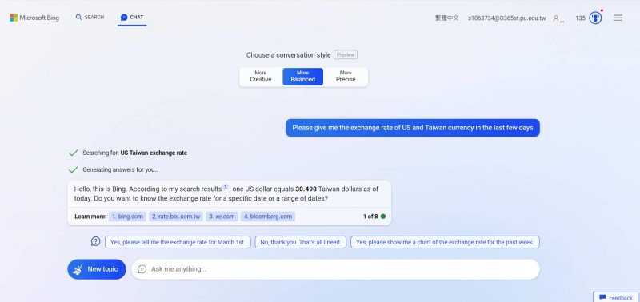This screenshot has height=302, width=640.
Task: Open account s1063734@O365st.pu.edu.tw
Action: coord(506,18)
